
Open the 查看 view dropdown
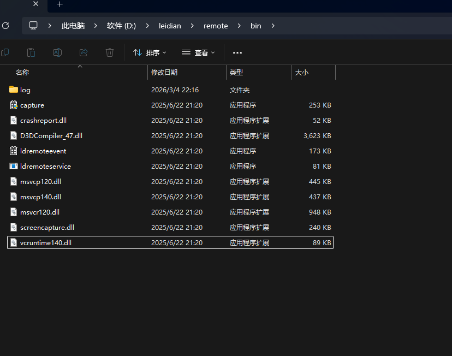tap(198, 52)
